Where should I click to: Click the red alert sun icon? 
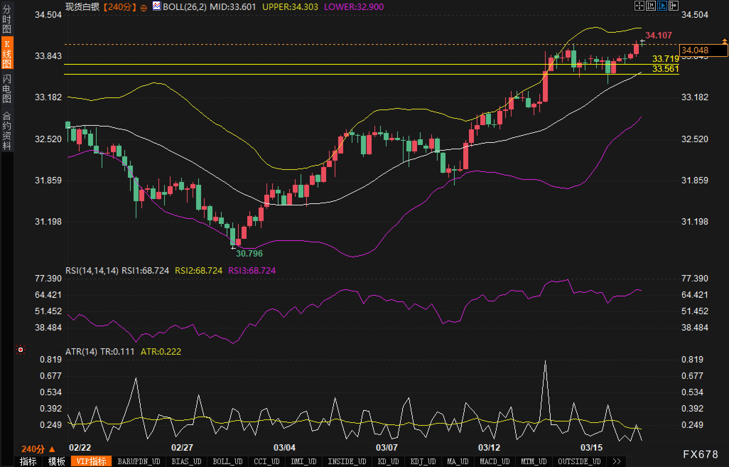point(21,350)
